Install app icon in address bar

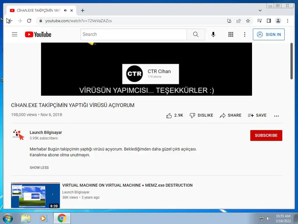pos(229,21)
